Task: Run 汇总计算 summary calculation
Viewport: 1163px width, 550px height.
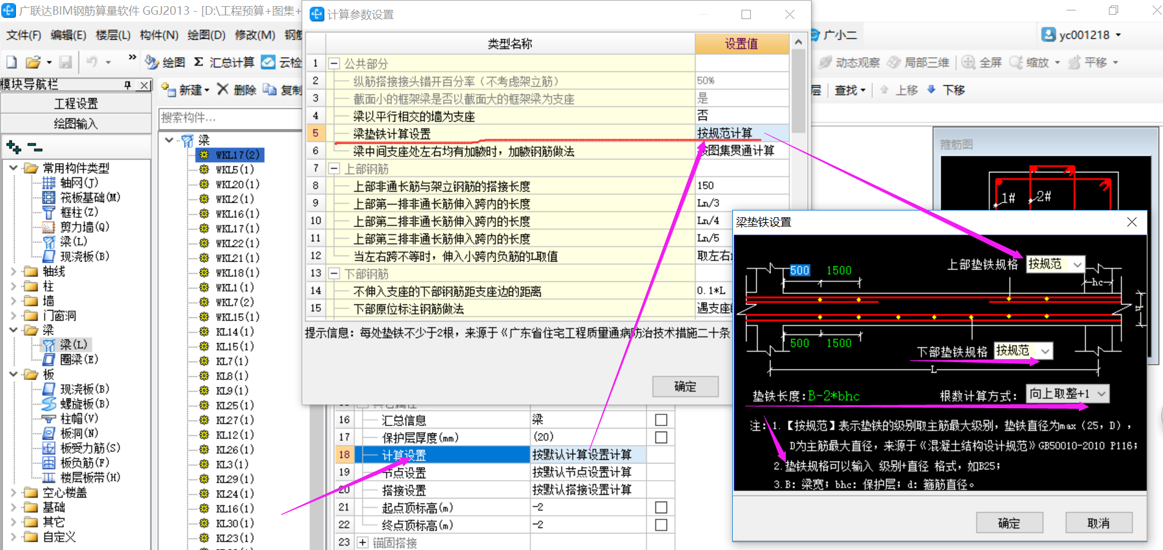Action: pyautogui.click(x=224, y=62)
